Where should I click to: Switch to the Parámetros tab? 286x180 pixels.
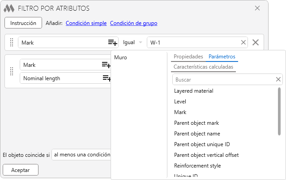pos(222,57)
